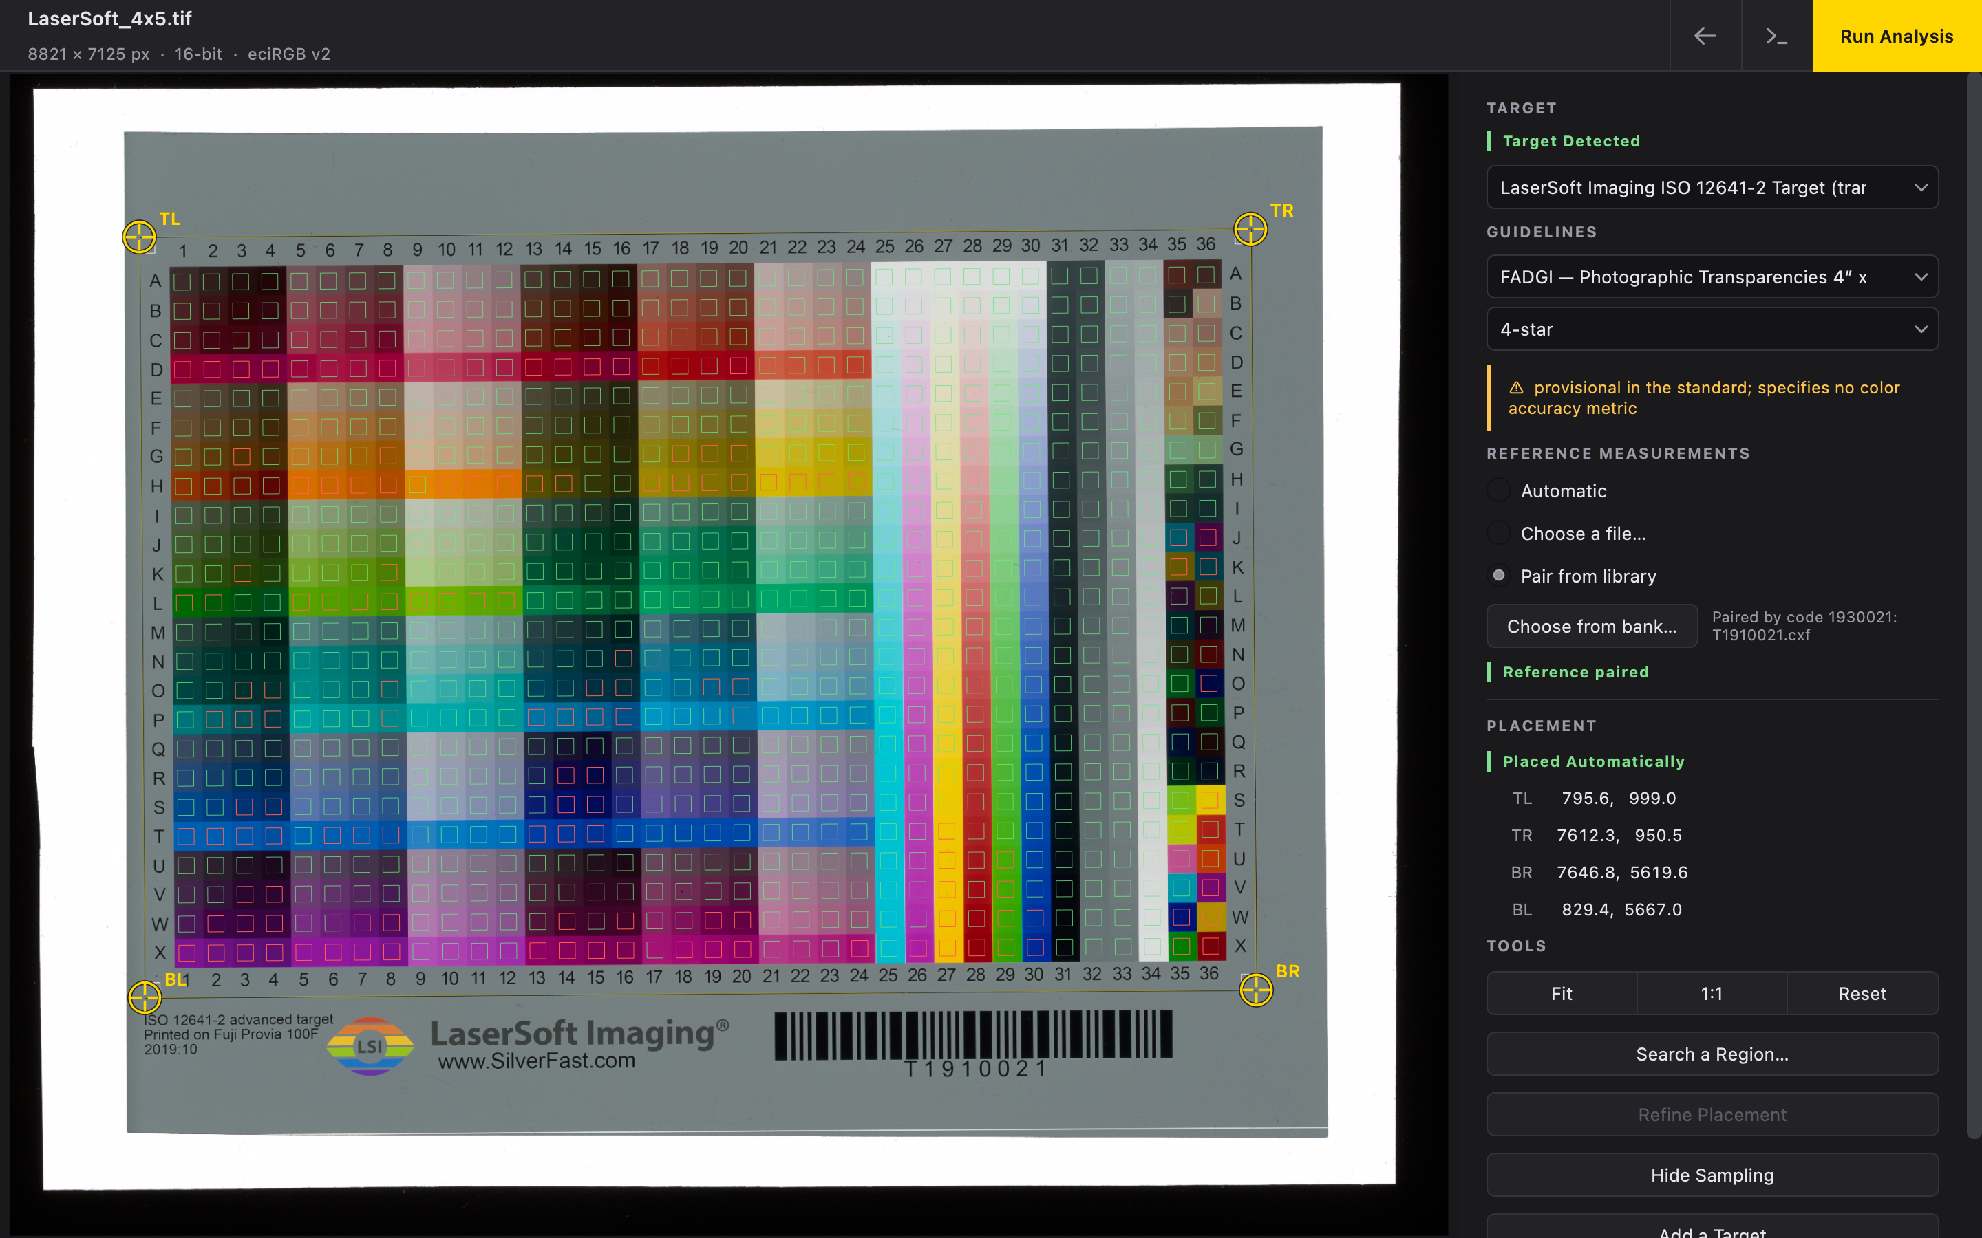The height and width of the screenshot is (1238, 1982).
Task: Select the TR corner crosshair handle
Action: pyautogui.click(x=1250, y=228)
